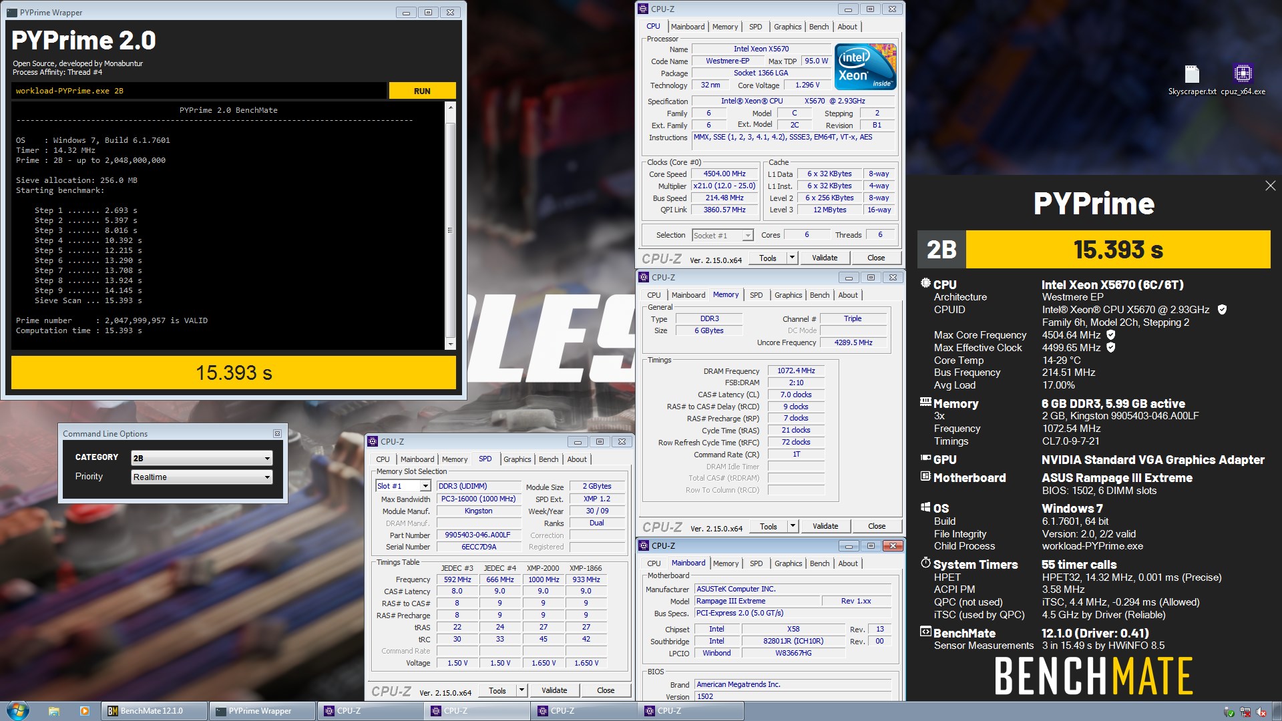Click the PYPrime console scrollbar down arrow
This screenshot has height=721, width=1282.
451,344
